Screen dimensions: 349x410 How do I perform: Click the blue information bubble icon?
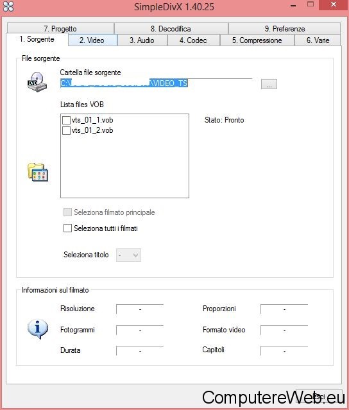coord(38,329)
